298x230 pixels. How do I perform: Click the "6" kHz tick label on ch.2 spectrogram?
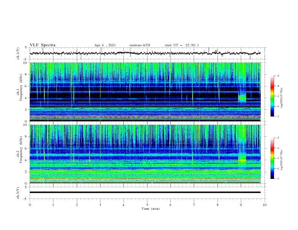click(x=27, y=148)
